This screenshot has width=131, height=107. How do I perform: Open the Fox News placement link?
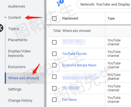(x=69, y=100)
